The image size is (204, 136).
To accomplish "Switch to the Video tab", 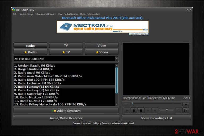I will (102, 45).
